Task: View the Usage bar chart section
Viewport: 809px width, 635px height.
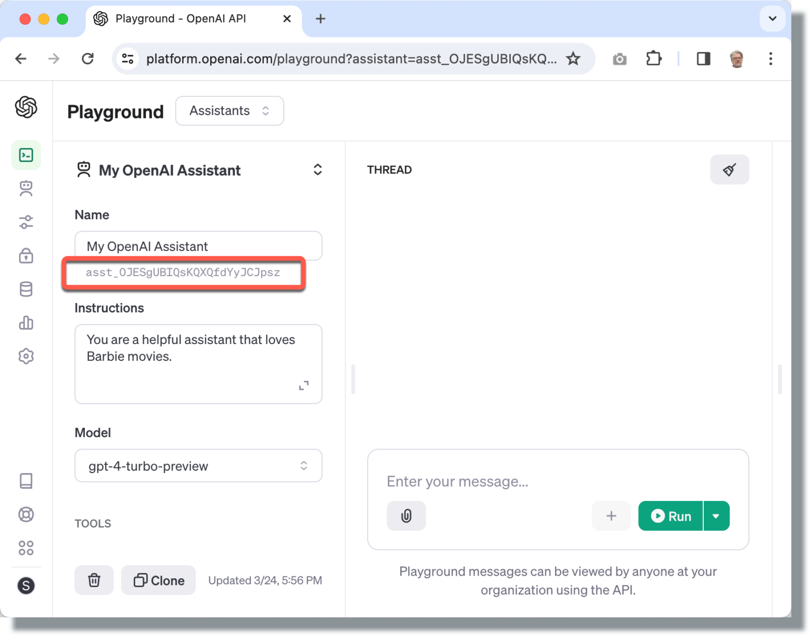Action: point(26,322)
